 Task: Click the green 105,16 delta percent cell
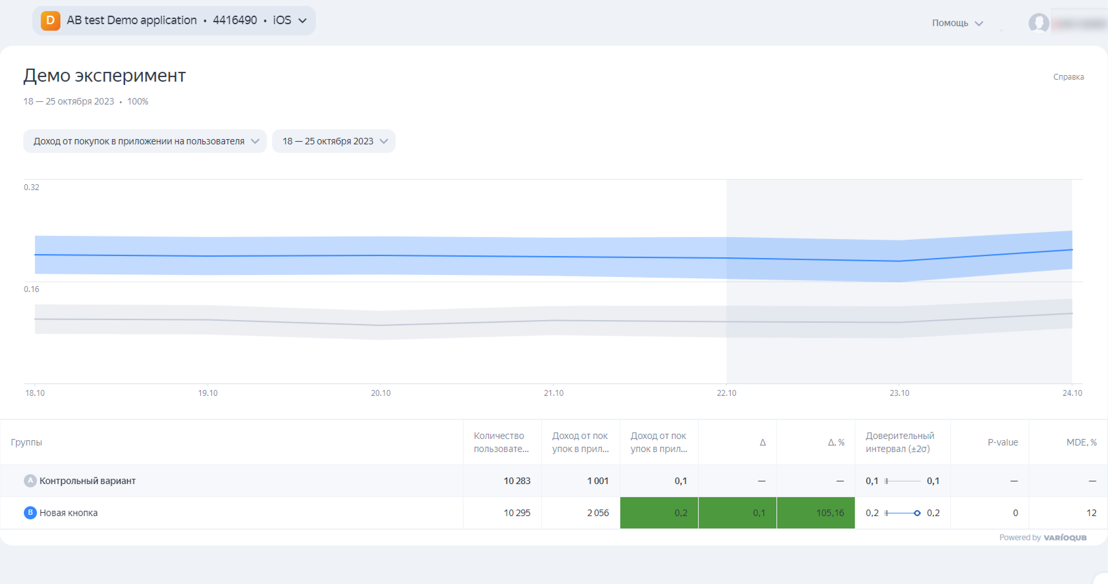(816, 512)
